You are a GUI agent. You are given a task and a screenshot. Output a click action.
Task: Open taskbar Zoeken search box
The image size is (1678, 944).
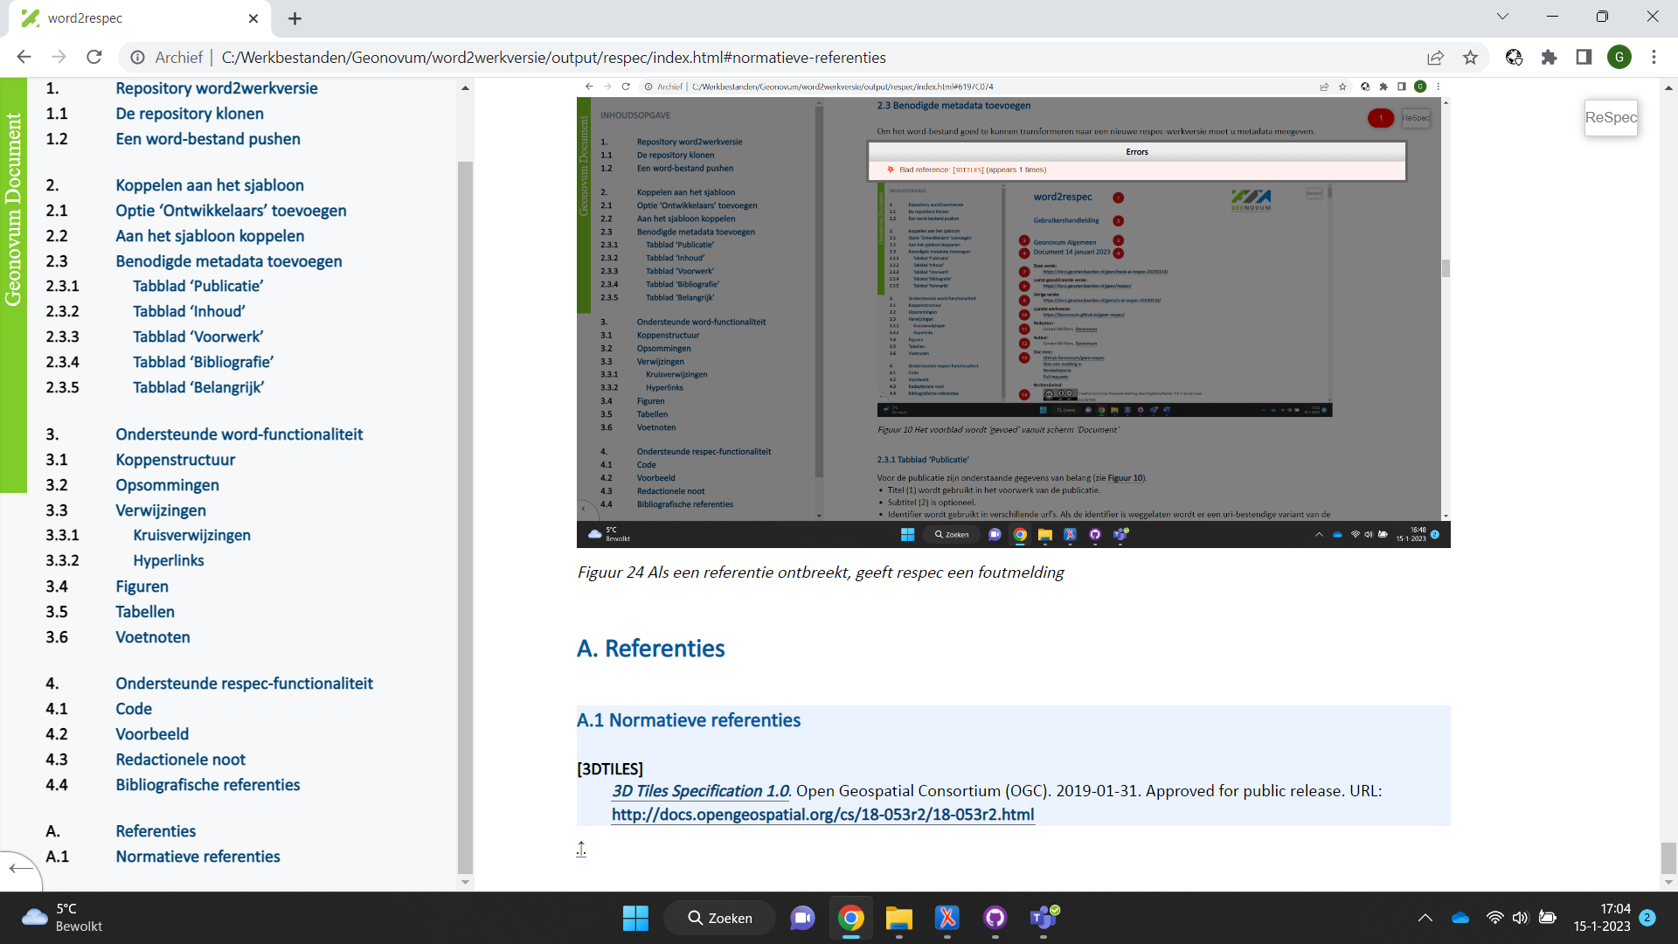click(x=720, y=918)
